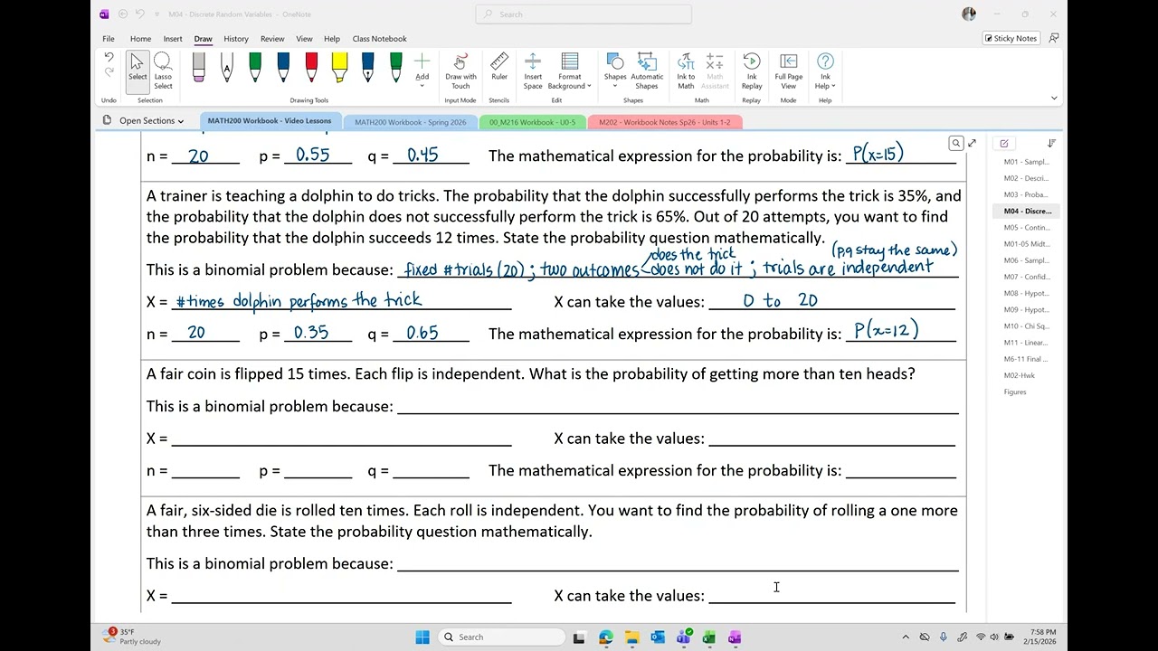Image resolution: width=1158 pixels, height=651 pixels.
Task: Click the title bar Search box
Action: click(x=584, y=14)
